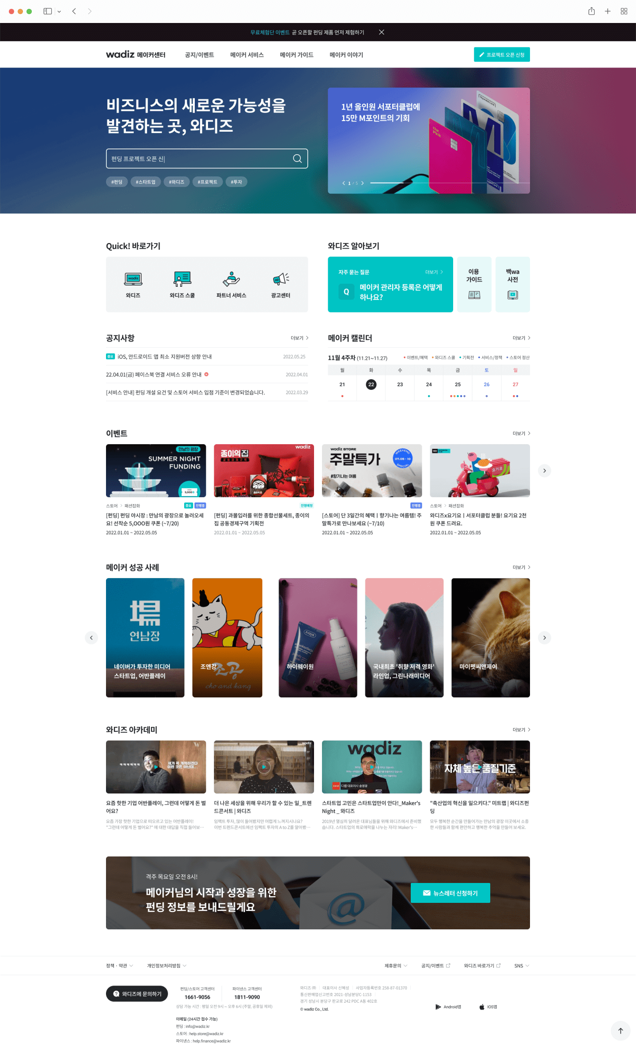Click wadiz 메이커센터 logo
The image size is (636, 1054).
[136, 54]
